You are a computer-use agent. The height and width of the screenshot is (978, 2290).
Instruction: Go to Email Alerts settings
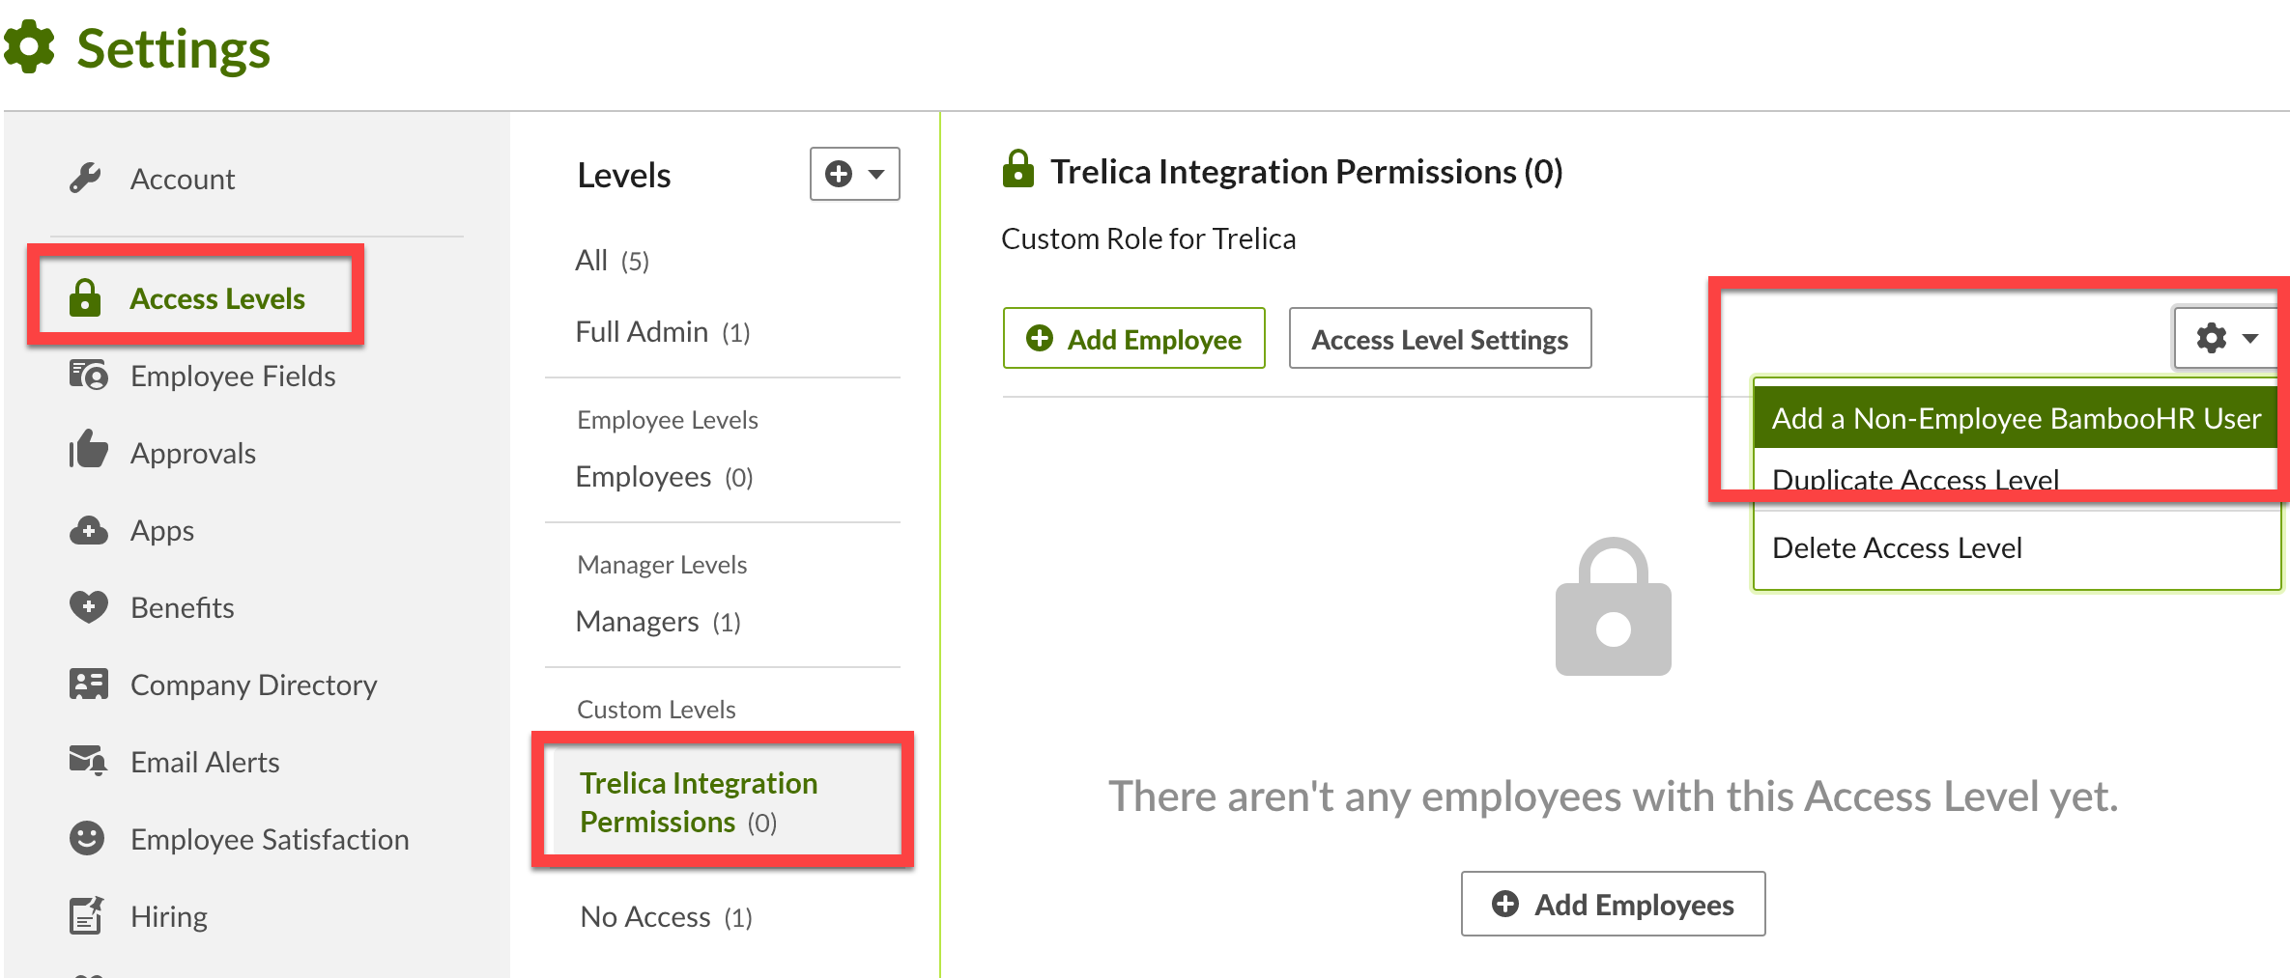pyautogui.click(x=205, y=762)
